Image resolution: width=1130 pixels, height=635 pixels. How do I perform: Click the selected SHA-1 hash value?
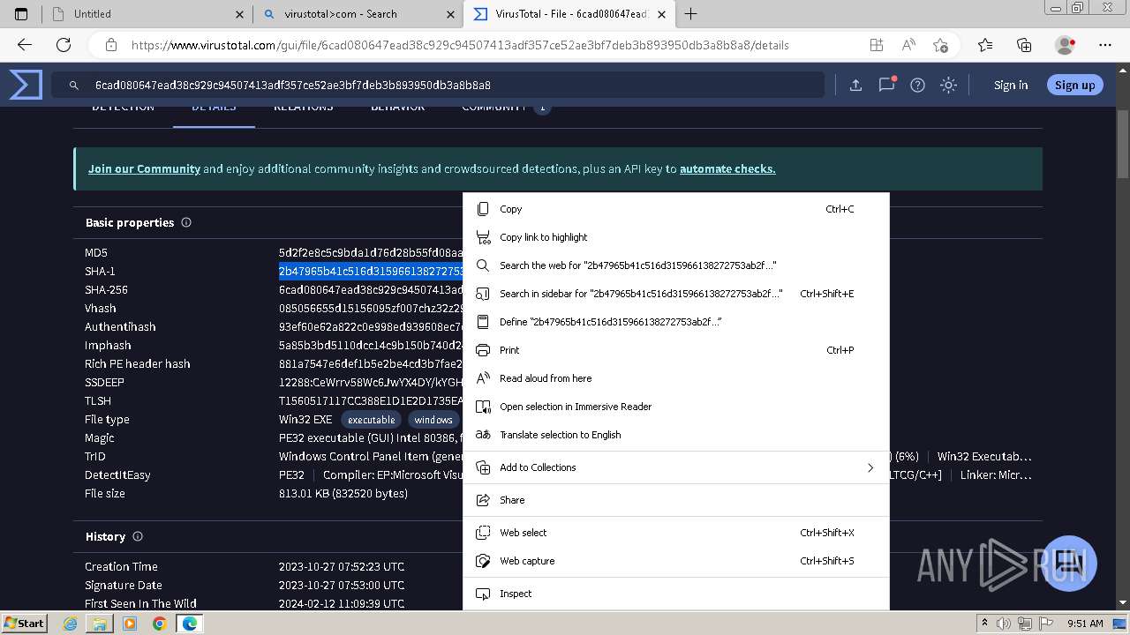point(371,271)
